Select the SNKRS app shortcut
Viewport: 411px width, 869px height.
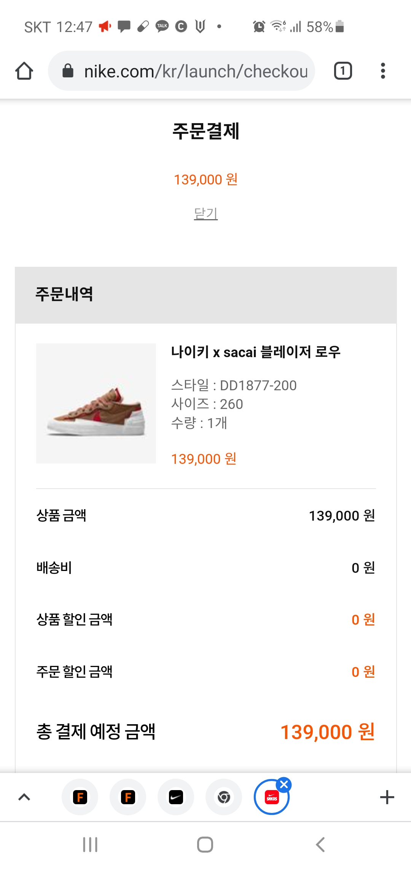[x=271, y=798]
